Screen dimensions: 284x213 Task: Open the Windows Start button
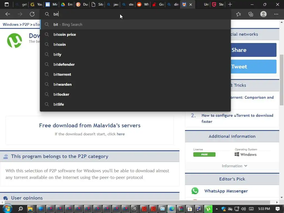point(7,209)
